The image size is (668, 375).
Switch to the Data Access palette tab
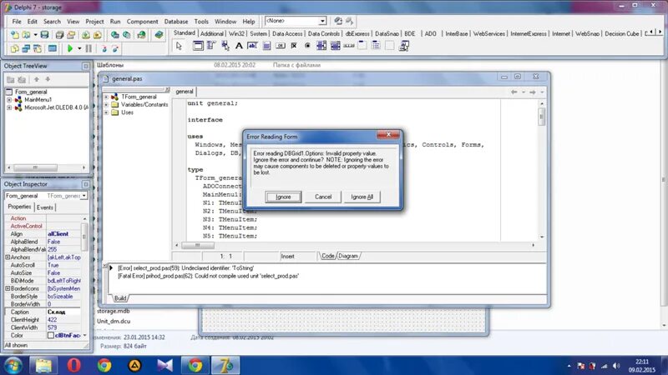click(x=287, y=33)
